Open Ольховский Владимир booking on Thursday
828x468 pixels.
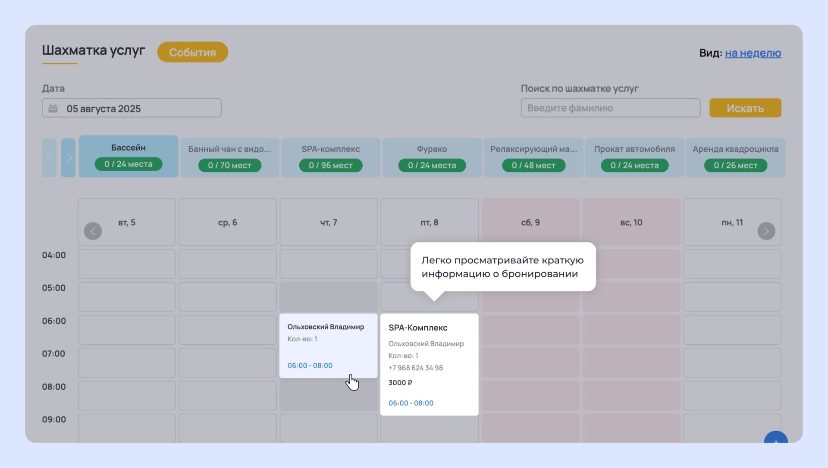point(328,346)
